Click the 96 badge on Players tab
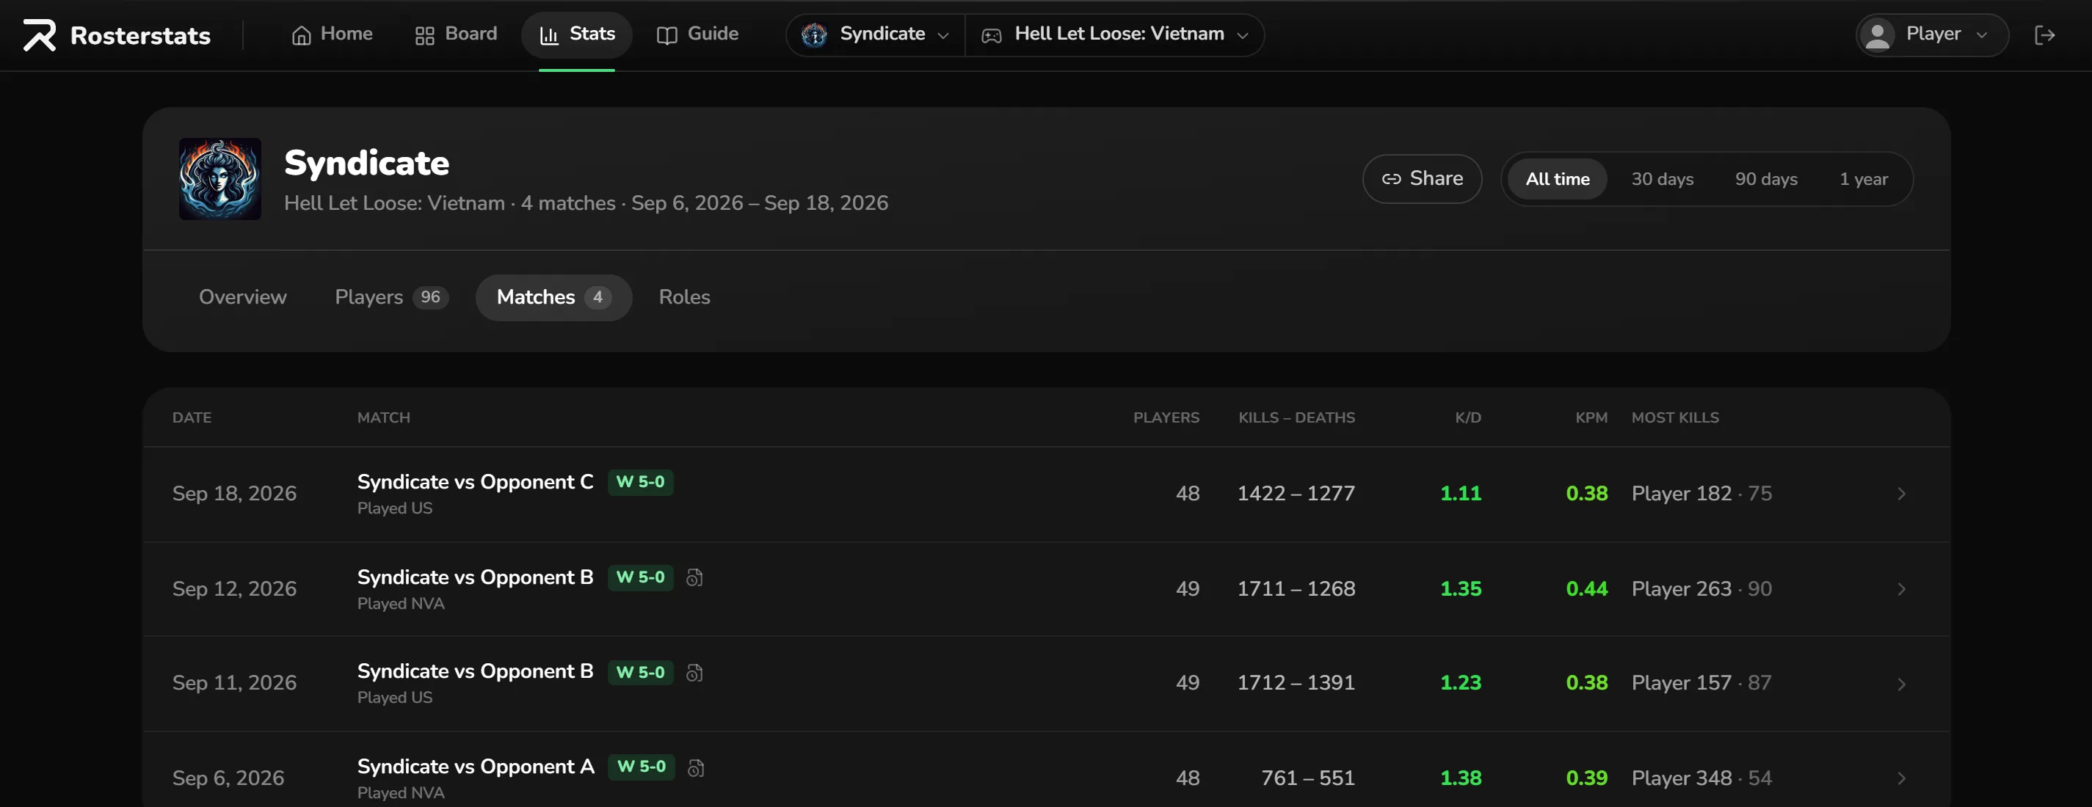Screen dimensions: 2092x807 click(x=430, y=297)
